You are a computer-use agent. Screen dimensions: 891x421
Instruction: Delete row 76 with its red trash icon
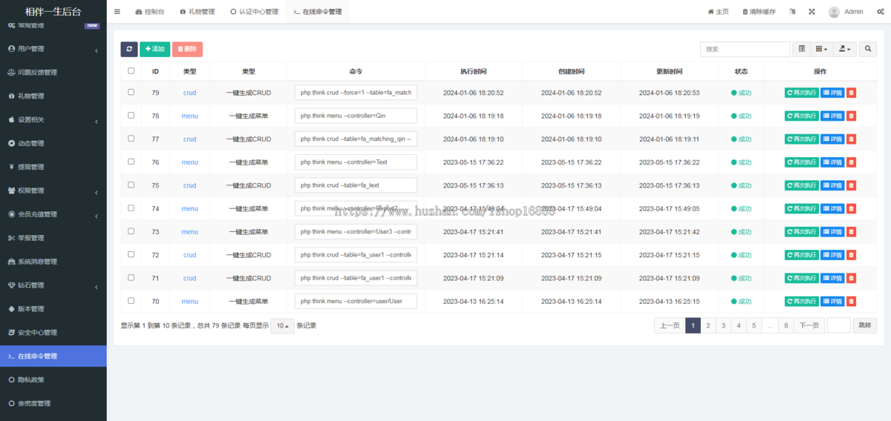coord(852,162)
